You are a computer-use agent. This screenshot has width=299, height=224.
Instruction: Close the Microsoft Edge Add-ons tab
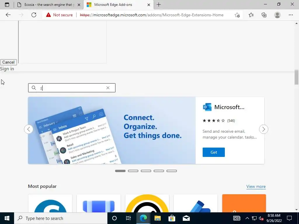click(x=149, y=5)
